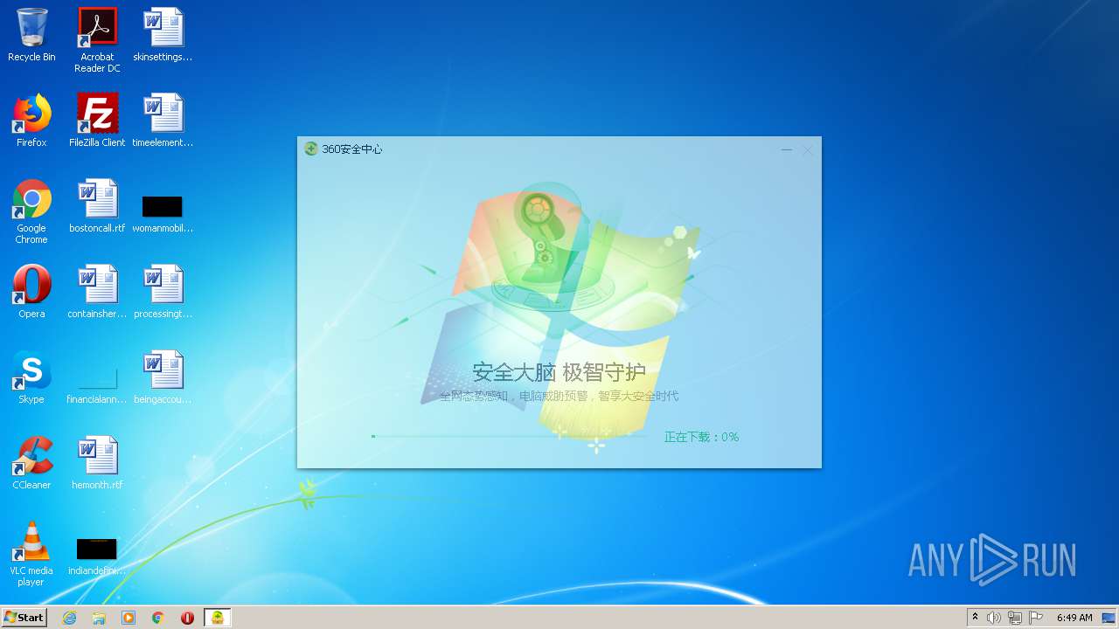
Task: Open Chrome from the taskbar
Action: pyautogui.click(x=158, y=618)
